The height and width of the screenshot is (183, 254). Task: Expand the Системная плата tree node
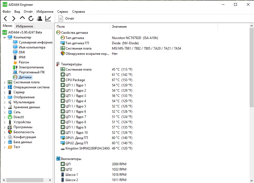click(4, 83)
